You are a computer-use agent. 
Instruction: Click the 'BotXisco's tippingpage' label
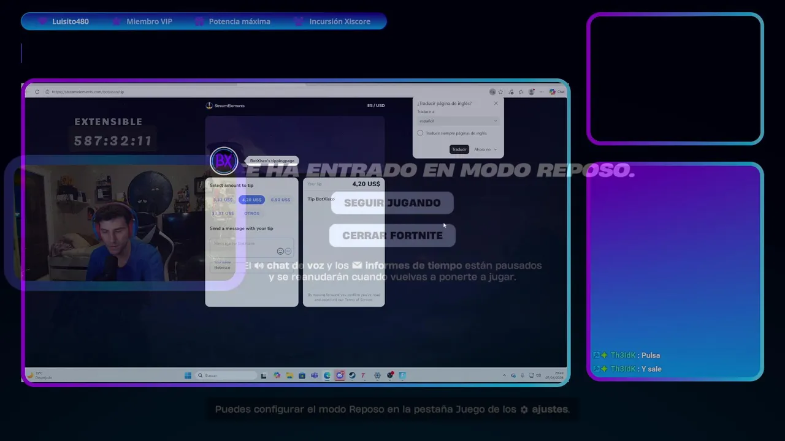pyautogui.click(x=272, y=160)
